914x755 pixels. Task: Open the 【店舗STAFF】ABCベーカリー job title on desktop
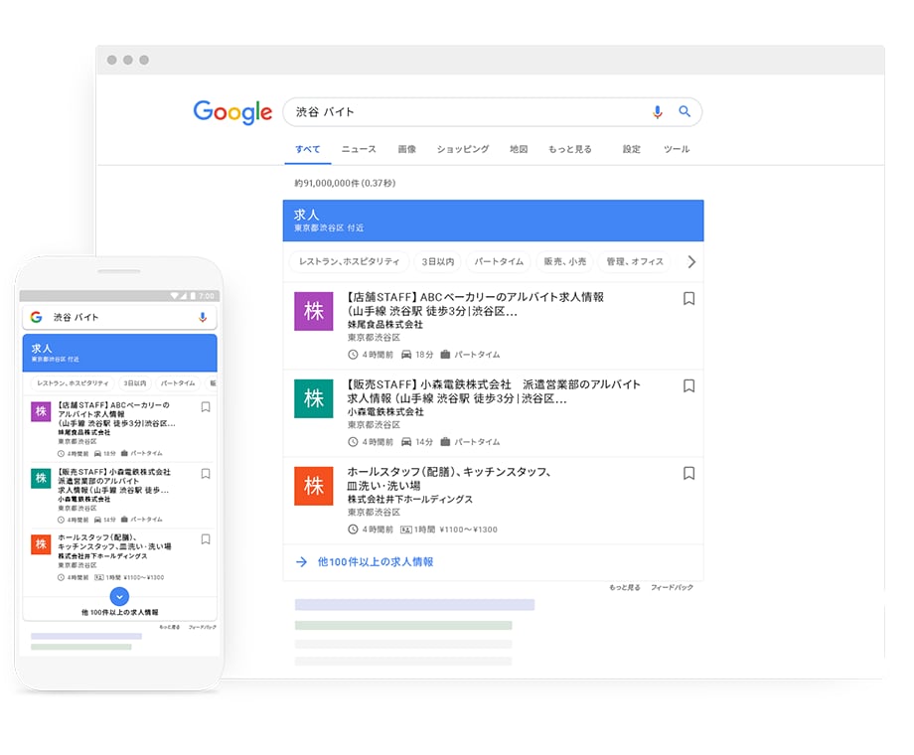pos(475,304)
